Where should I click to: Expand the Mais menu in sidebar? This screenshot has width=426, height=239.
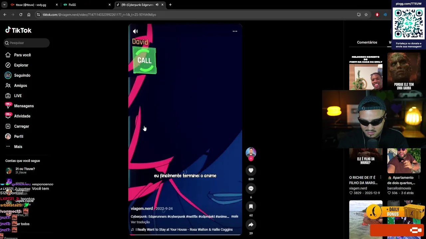[18, 147]
